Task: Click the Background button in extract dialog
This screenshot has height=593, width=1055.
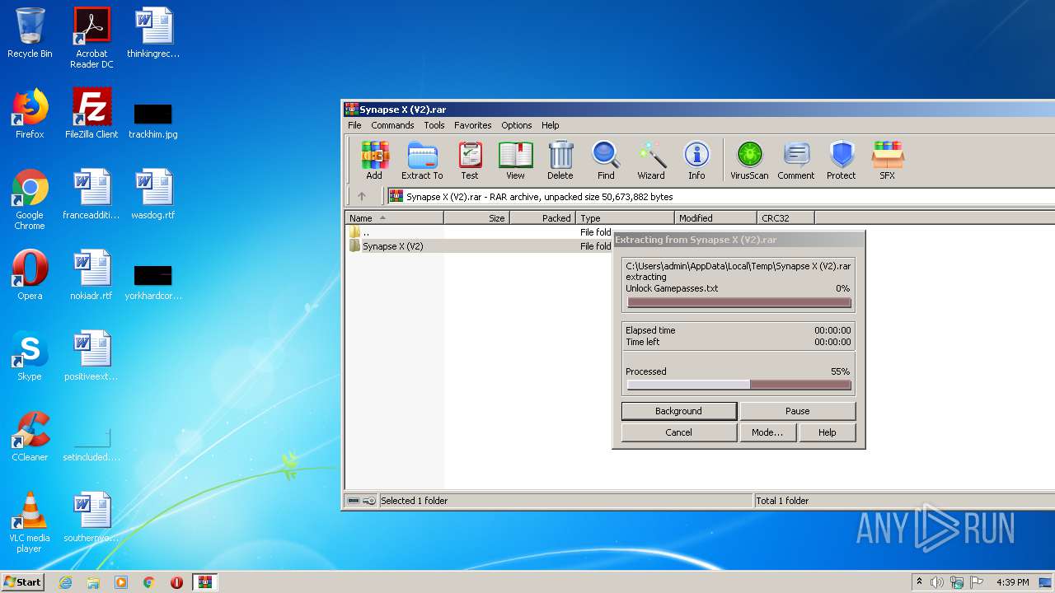Action: (x=678, y=411)
